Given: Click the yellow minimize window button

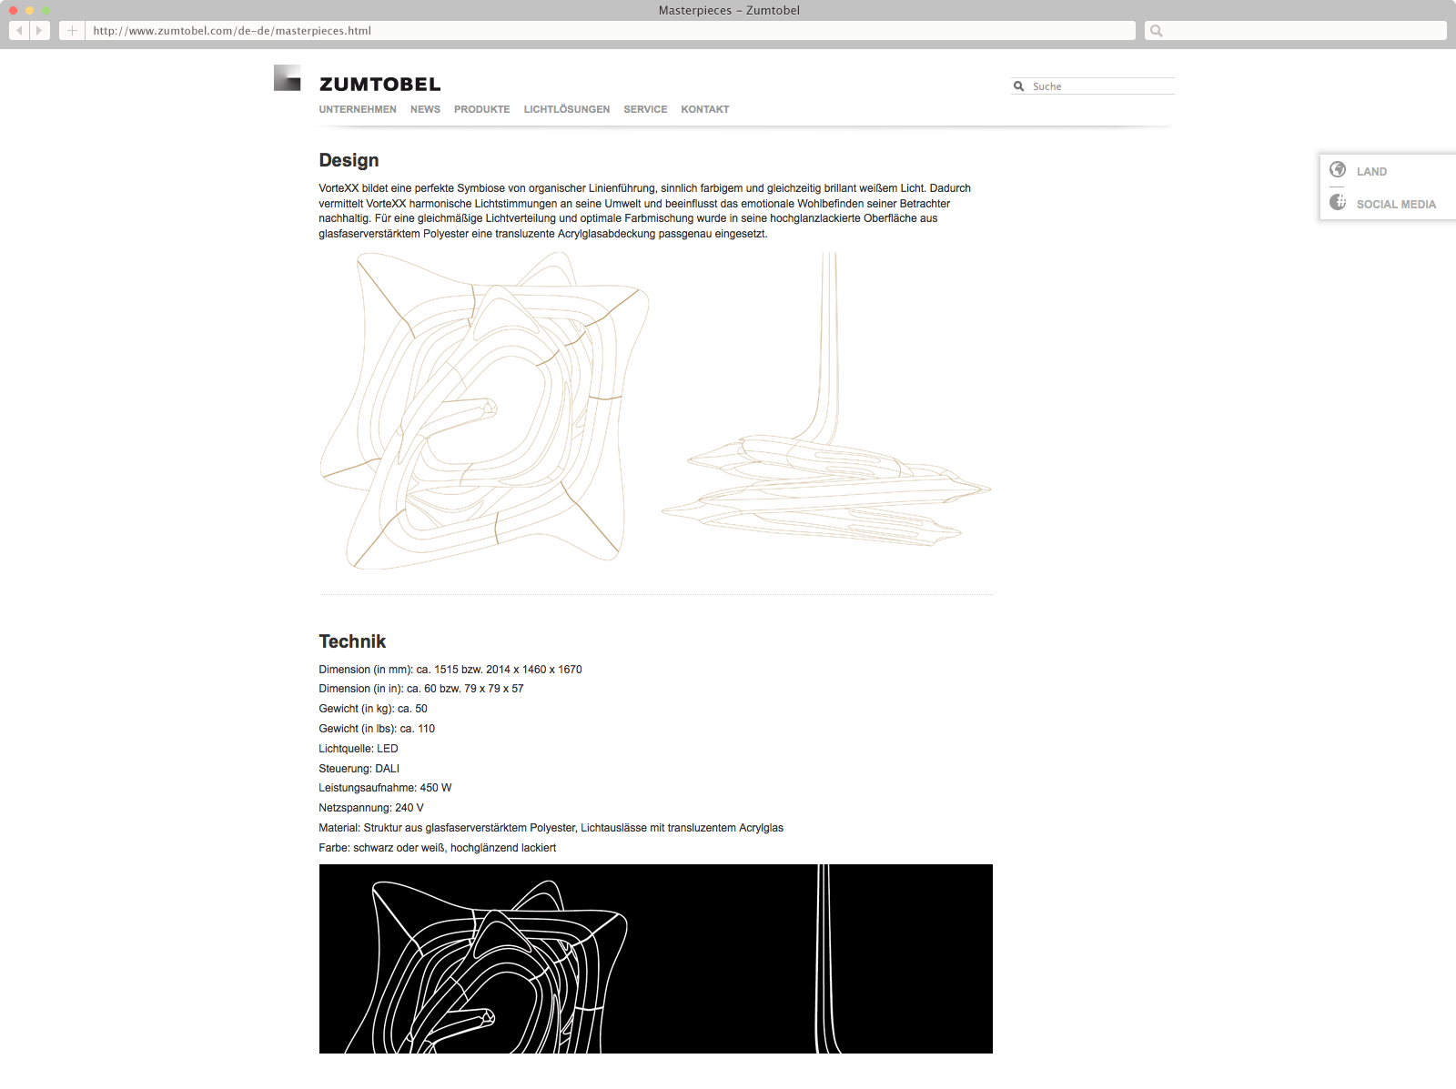Looking at the screenshot, I should (x=29, y=10).
